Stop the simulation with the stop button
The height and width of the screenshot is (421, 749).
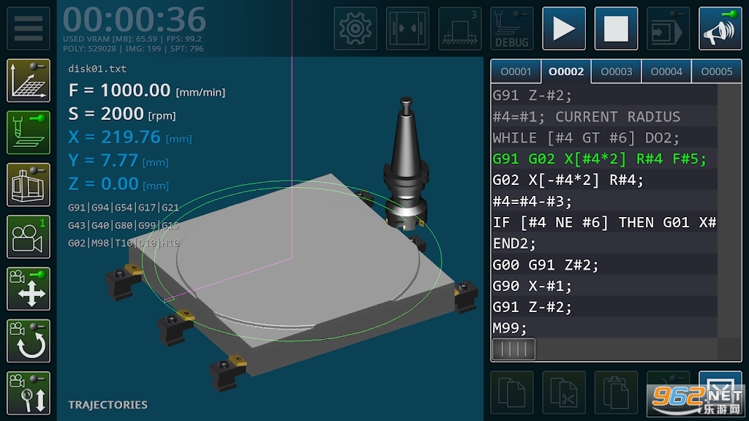tap(616, 29)
